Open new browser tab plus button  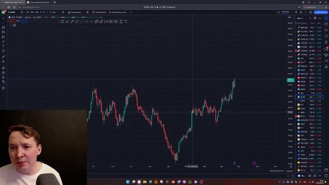coord(54,2)
